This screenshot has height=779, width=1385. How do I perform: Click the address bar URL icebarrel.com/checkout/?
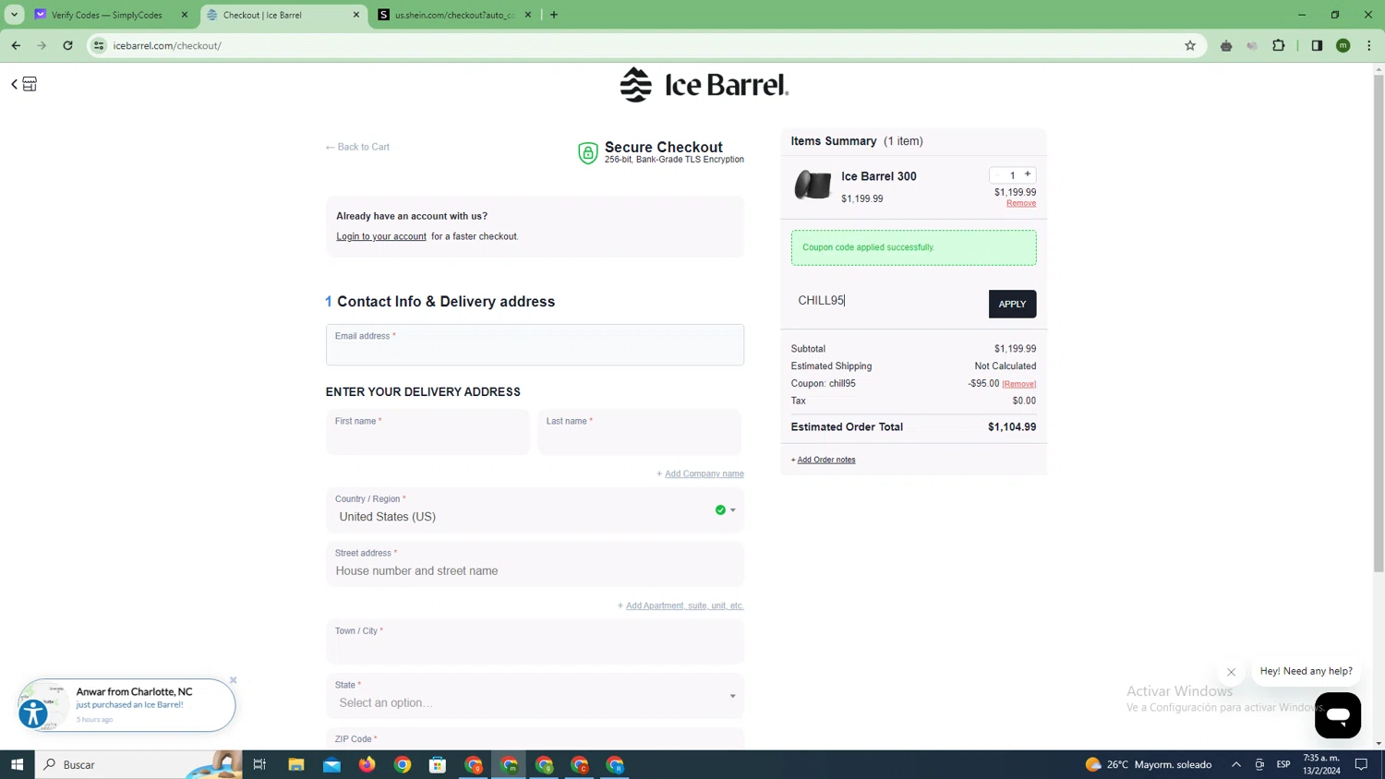tap(167, 45)
